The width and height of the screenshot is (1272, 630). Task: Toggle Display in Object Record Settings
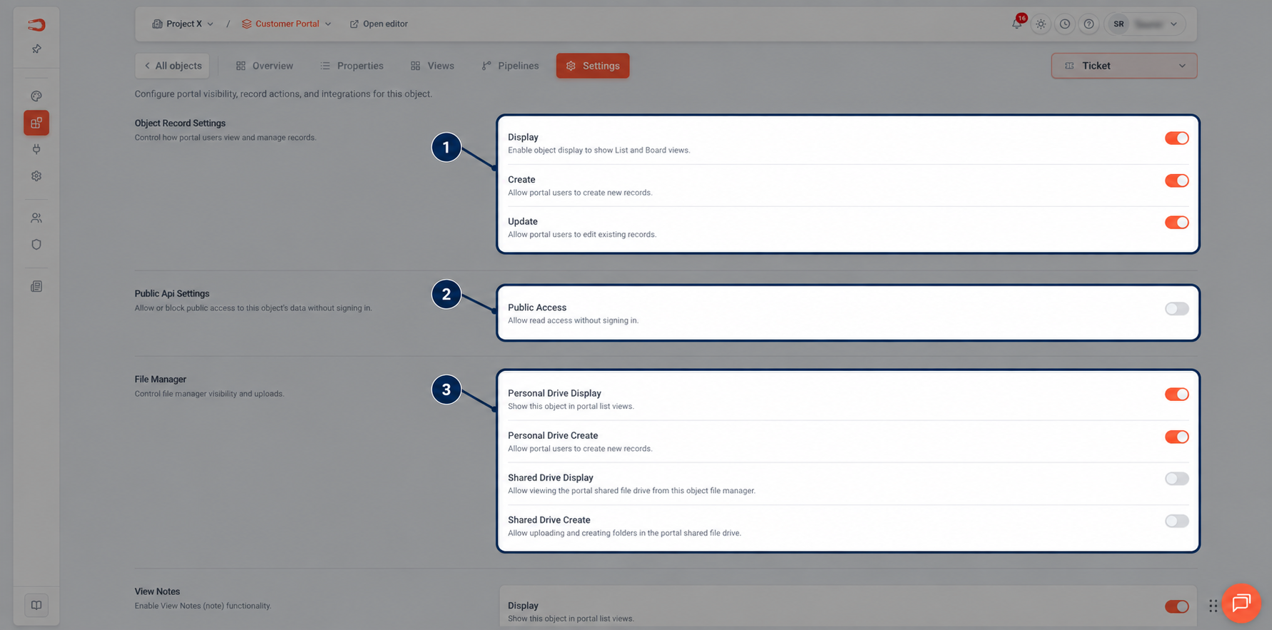click(x=1176, y=138)
